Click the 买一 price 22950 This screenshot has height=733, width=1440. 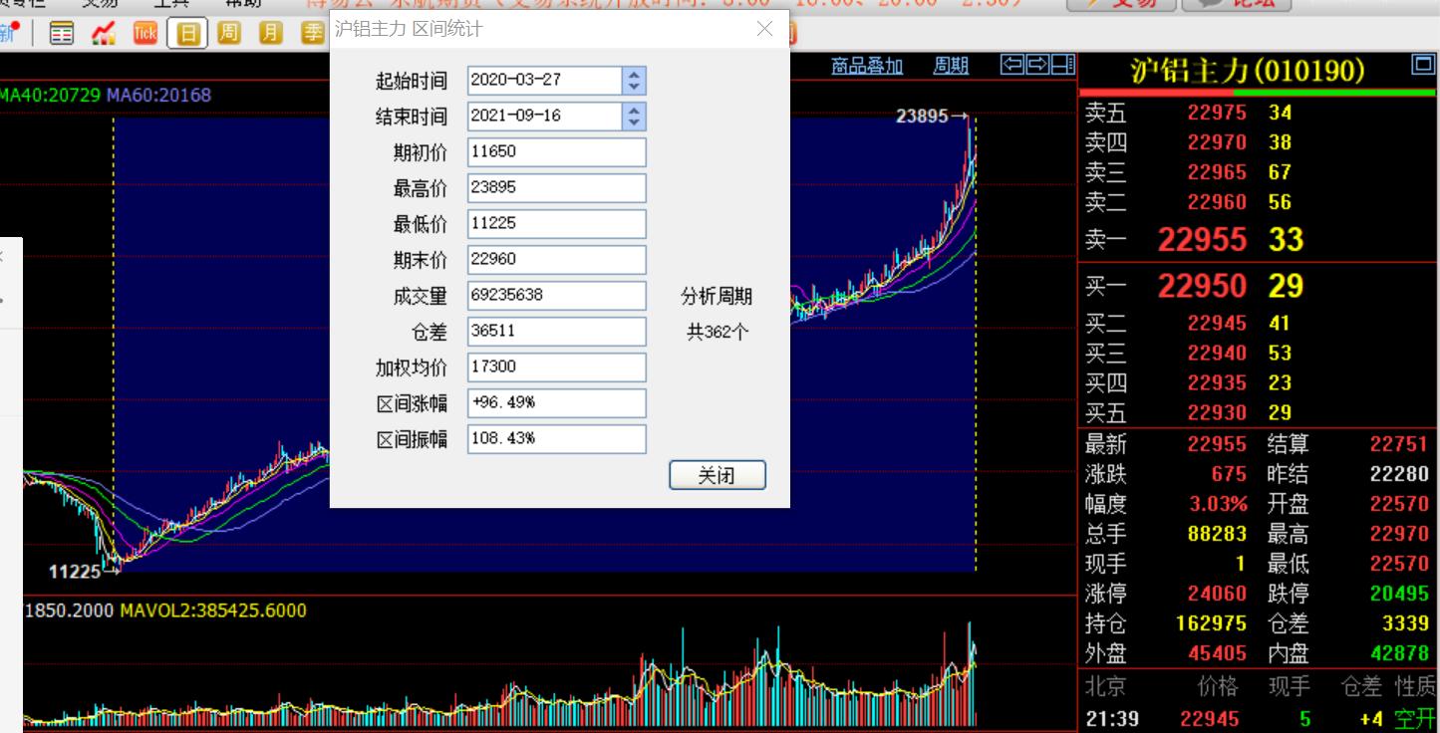[1202, 287]
